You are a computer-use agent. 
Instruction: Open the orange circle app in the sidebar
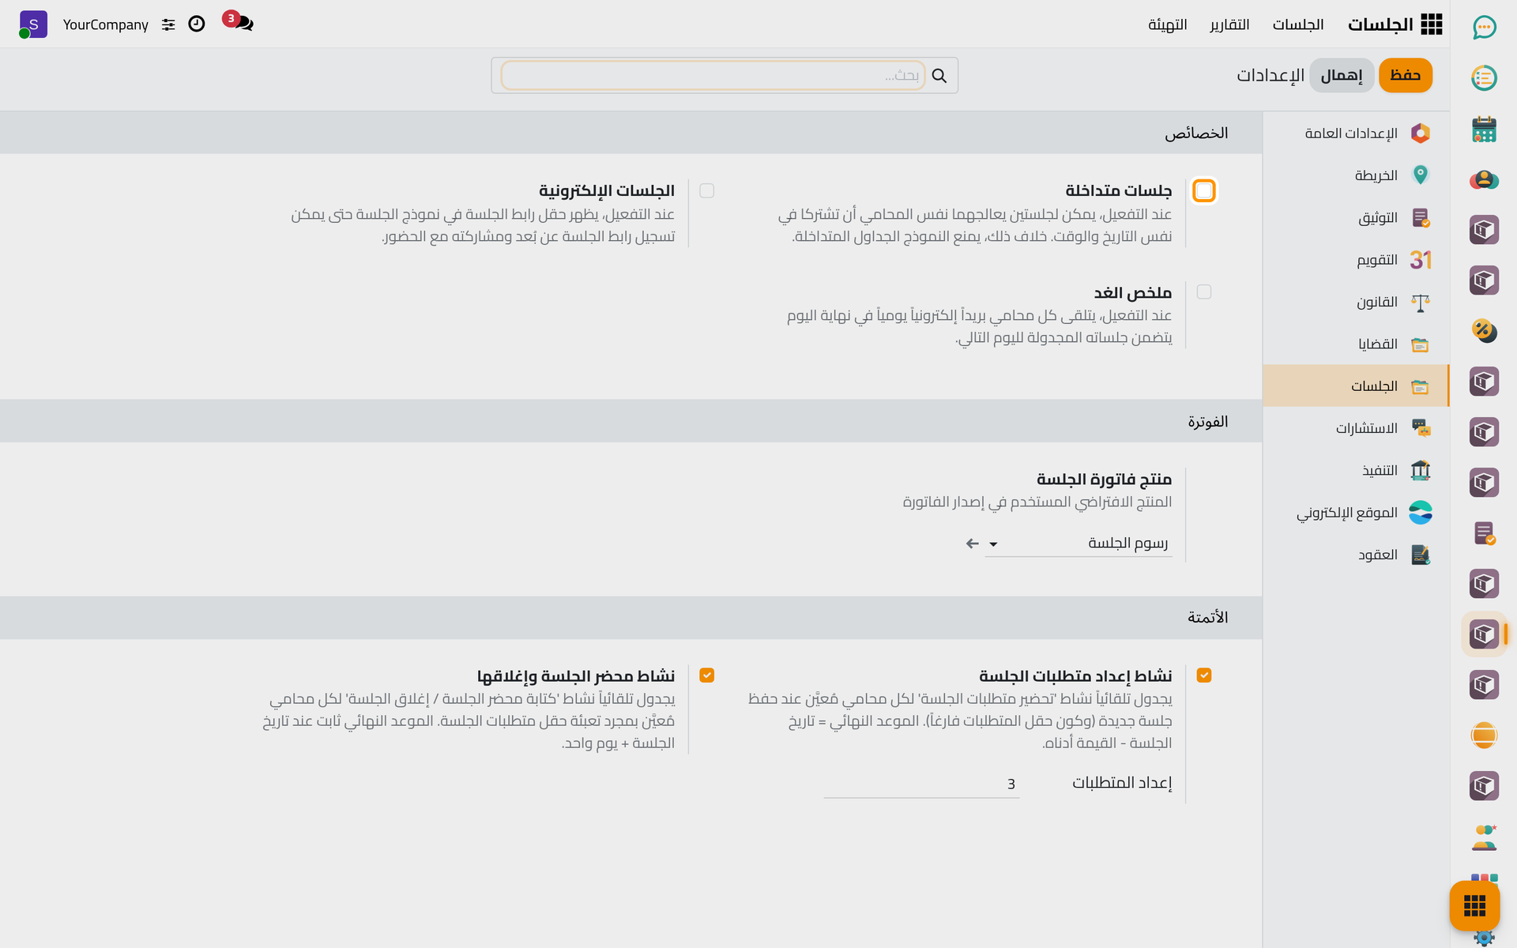(1484, 735)
